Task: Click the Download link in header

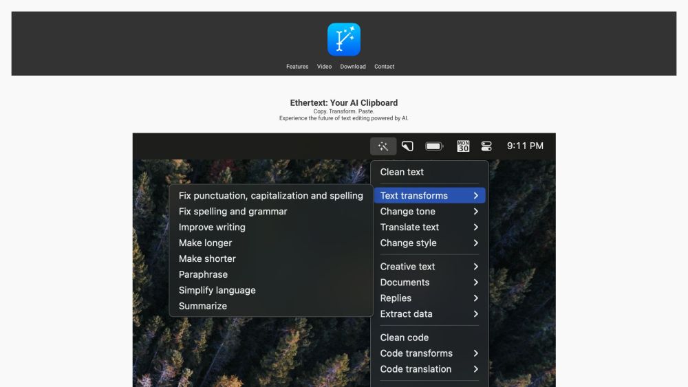Action: tap(353, 67)
